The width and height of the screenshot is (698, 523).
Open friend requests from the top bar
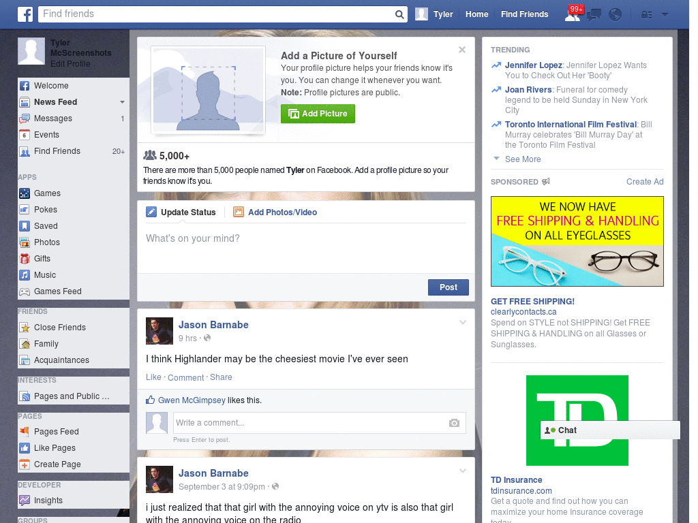pos(571,14)
